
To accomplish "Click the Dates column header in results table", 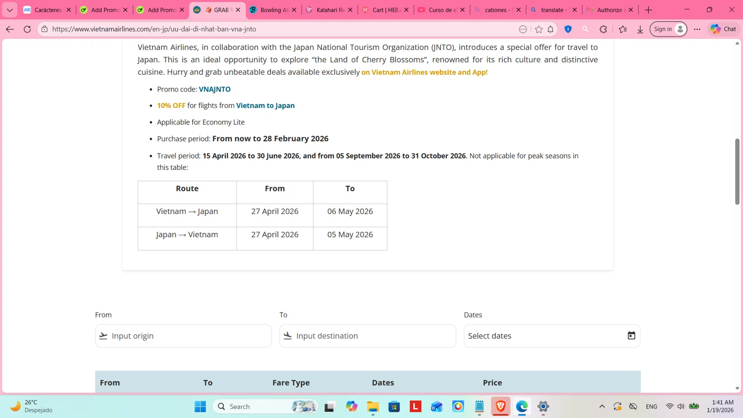I will 383,382.
